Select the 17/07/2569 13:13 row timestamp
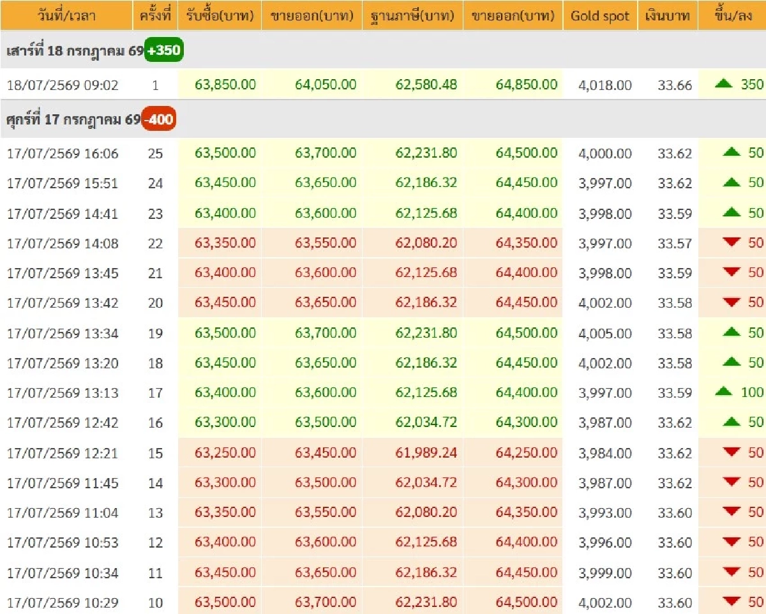Screen dimensions: 766x614 coord(63,393)
